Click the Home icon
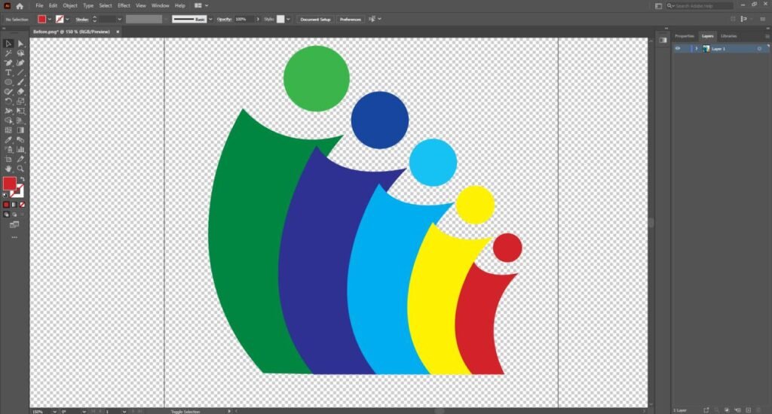Screen dimensions: 772x414 [x=20, y=6]
